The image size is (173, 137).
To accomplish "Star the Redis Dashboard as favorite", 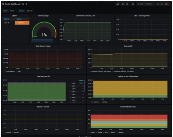I will pyautogui.click(x=23, y=4).
